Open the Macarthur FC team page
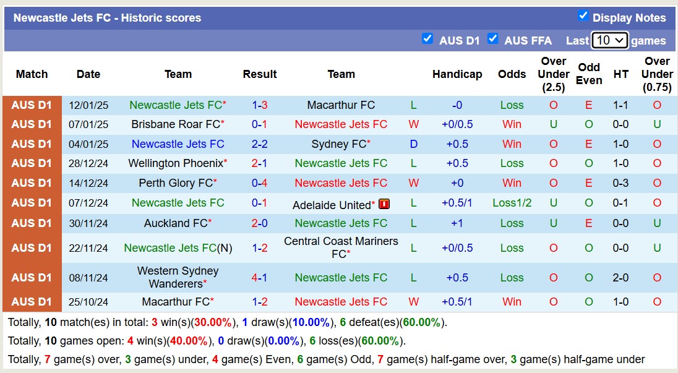Screen dimensions: 678x373 click(341, 105)
